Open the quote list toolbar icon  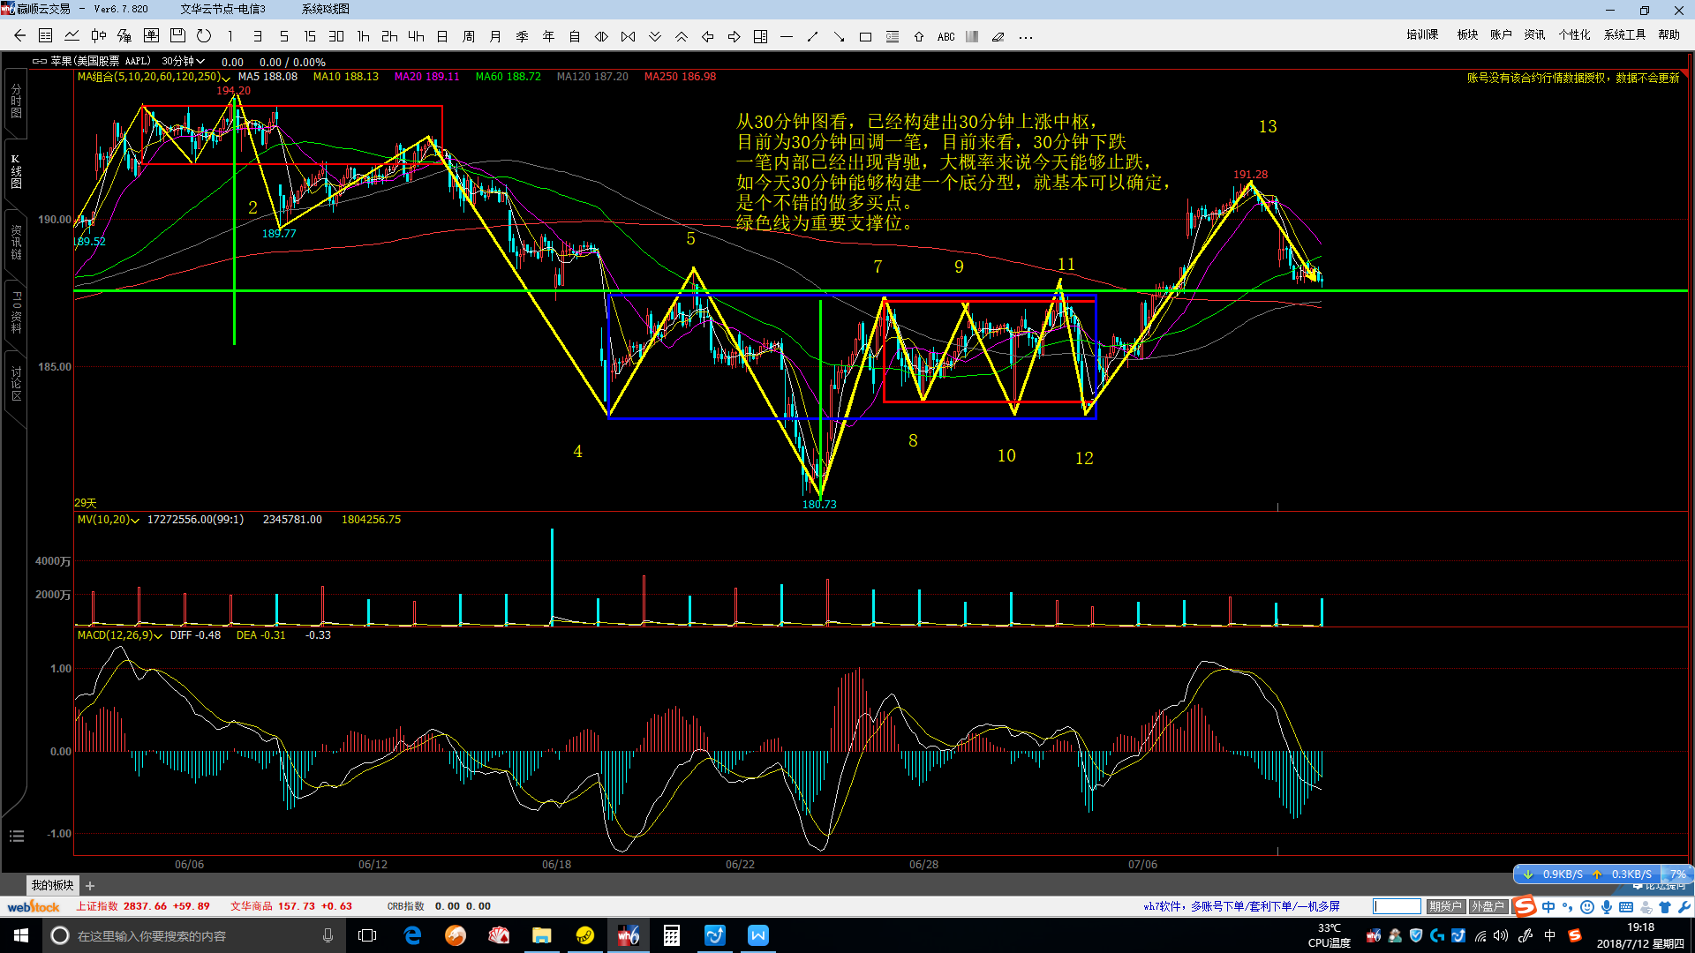point(46,36)
